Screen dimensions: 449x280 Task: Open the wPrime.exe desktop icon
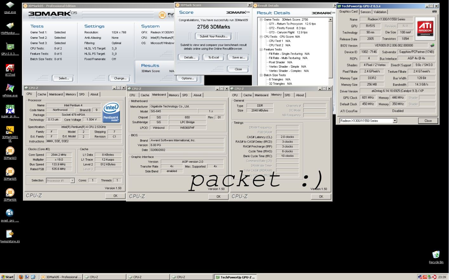point(10,88)
